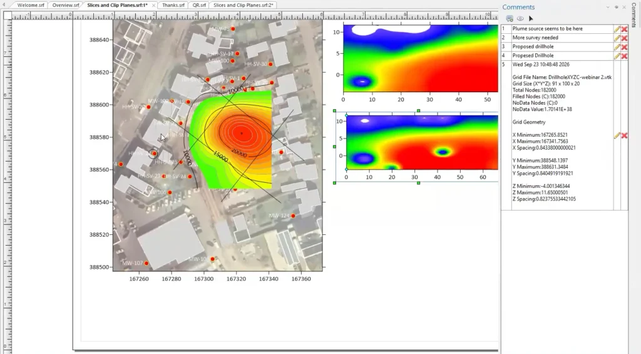Select comment row 'Plume source seems to be here'
Screen dimensions: 641x354
pyautogui.click(x=558, y=29)
